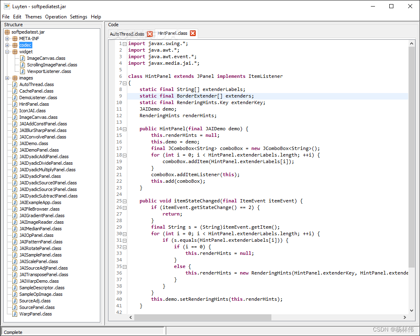Collapse the code fold at line 14

click(125, 129)
